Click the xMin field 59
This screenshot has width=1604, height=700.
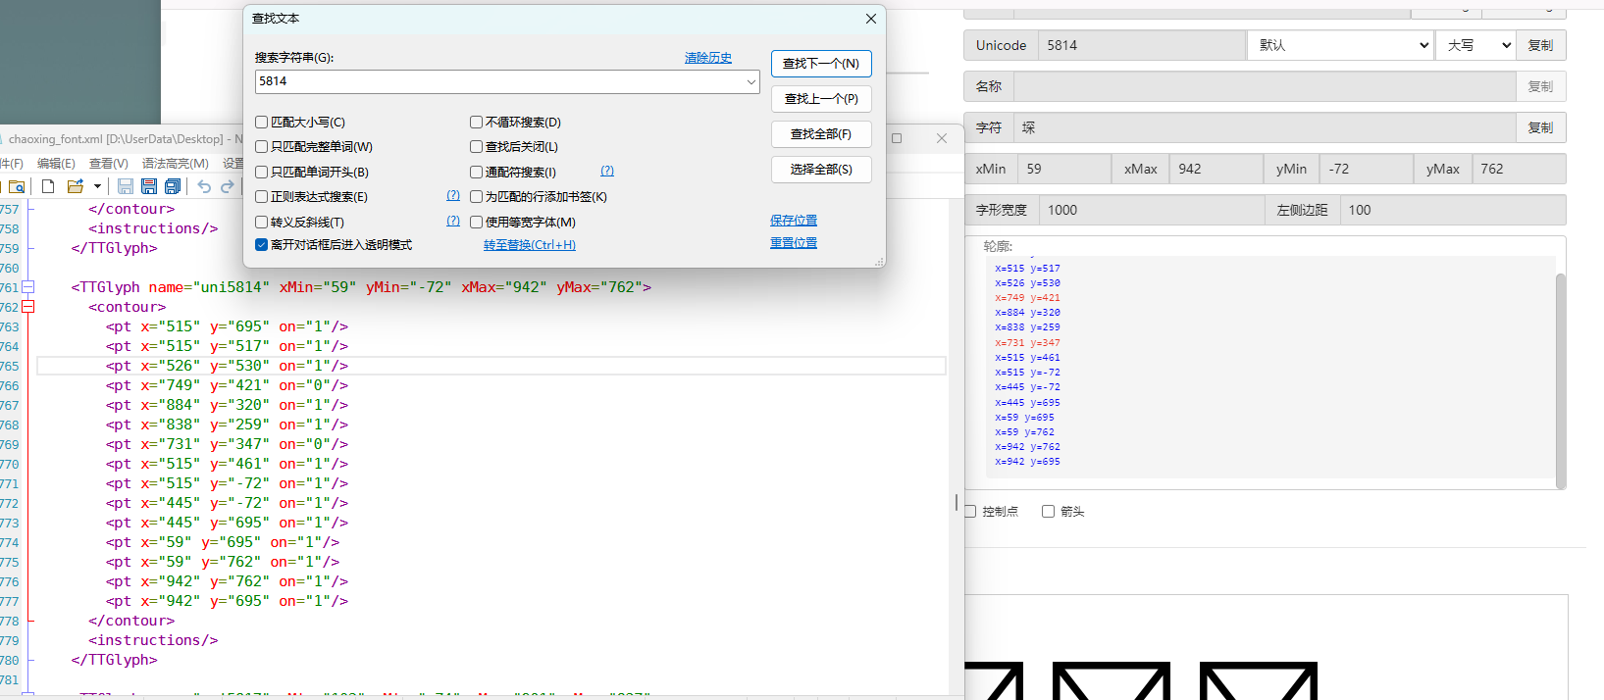1064,169
